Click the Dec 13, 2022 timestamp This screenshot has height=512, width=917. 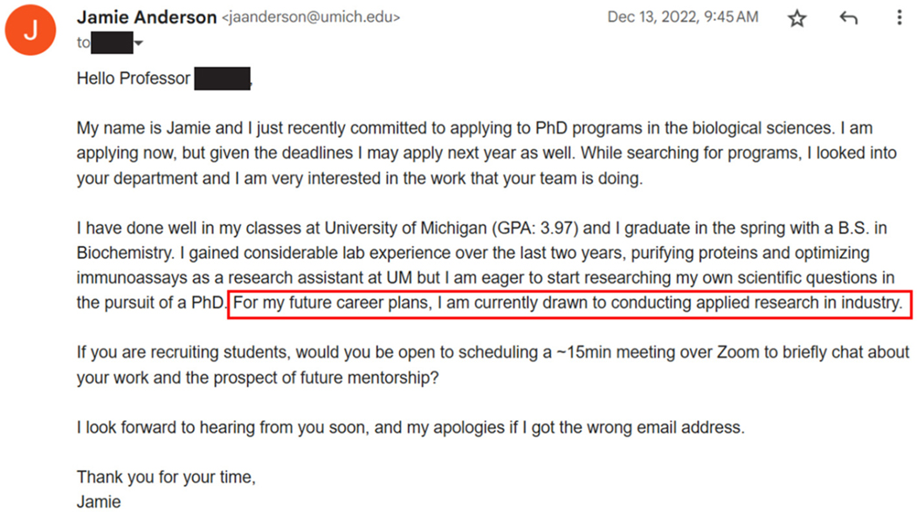682,17
